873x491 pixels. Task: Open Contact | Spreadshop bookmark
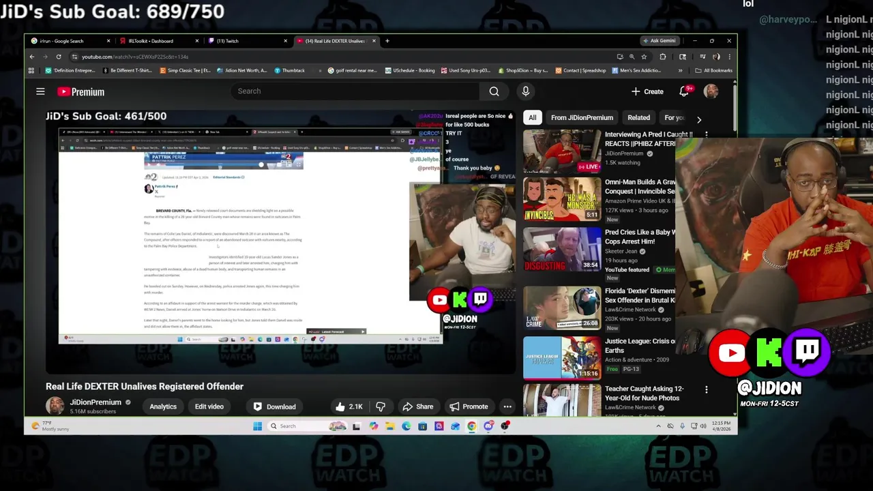click(x=580, y=70)
